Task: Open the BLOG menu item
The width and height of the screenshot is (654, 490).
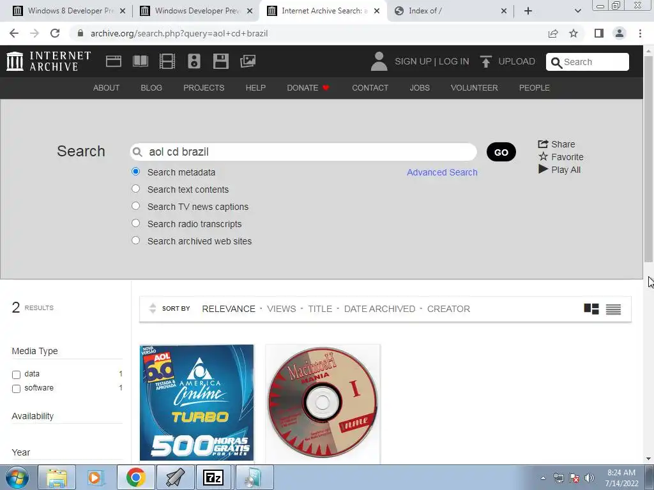Action: pos(151,88)
